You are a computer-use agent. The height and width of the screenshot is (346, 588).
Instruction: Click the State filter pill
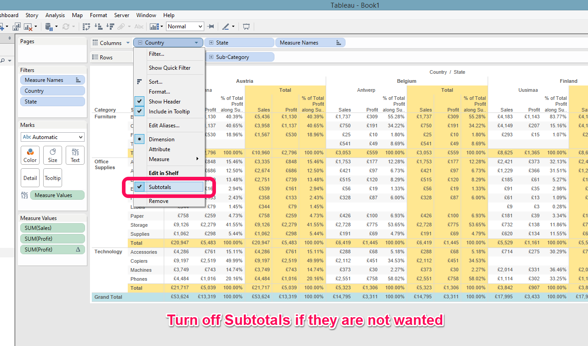click(52, 102)
